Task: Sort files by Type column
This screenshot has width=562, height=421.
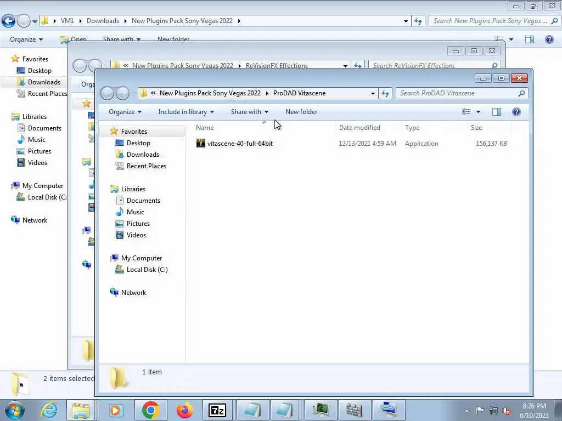Action: (412, 127)
